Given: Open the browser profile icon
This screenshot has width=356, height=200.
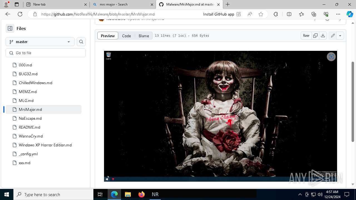Looking at the screenshot, I should (6, 4).
